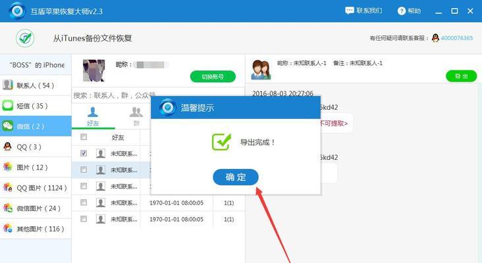Click the WeChat icon in sidebar
The width and height of the screenshot is (482, 263).
tap(8, 126)
